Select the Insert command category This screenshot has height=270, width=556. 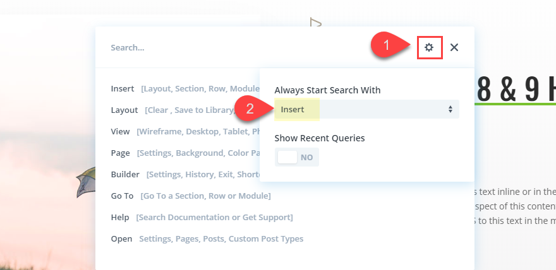pos(122,88)
